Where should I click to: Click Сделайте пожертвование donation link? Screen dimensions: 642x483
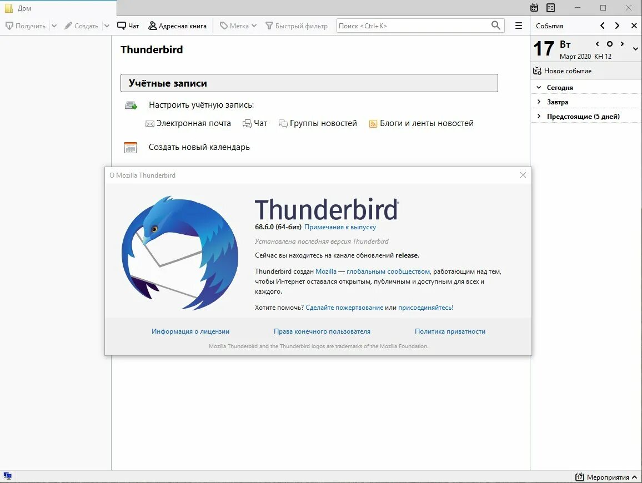[x=344, y=308]
